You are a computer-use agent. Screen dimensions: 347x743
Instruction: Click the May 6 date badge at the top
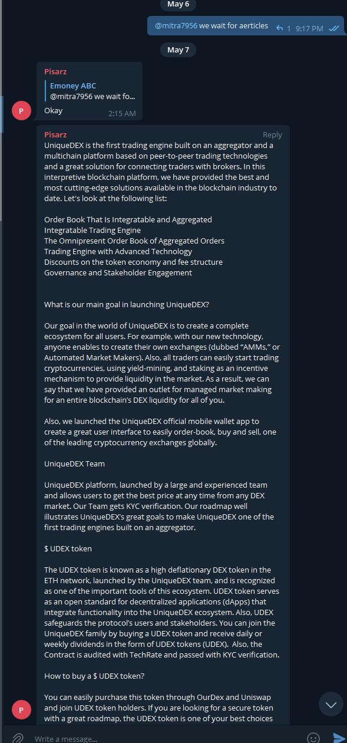point(179,5)
